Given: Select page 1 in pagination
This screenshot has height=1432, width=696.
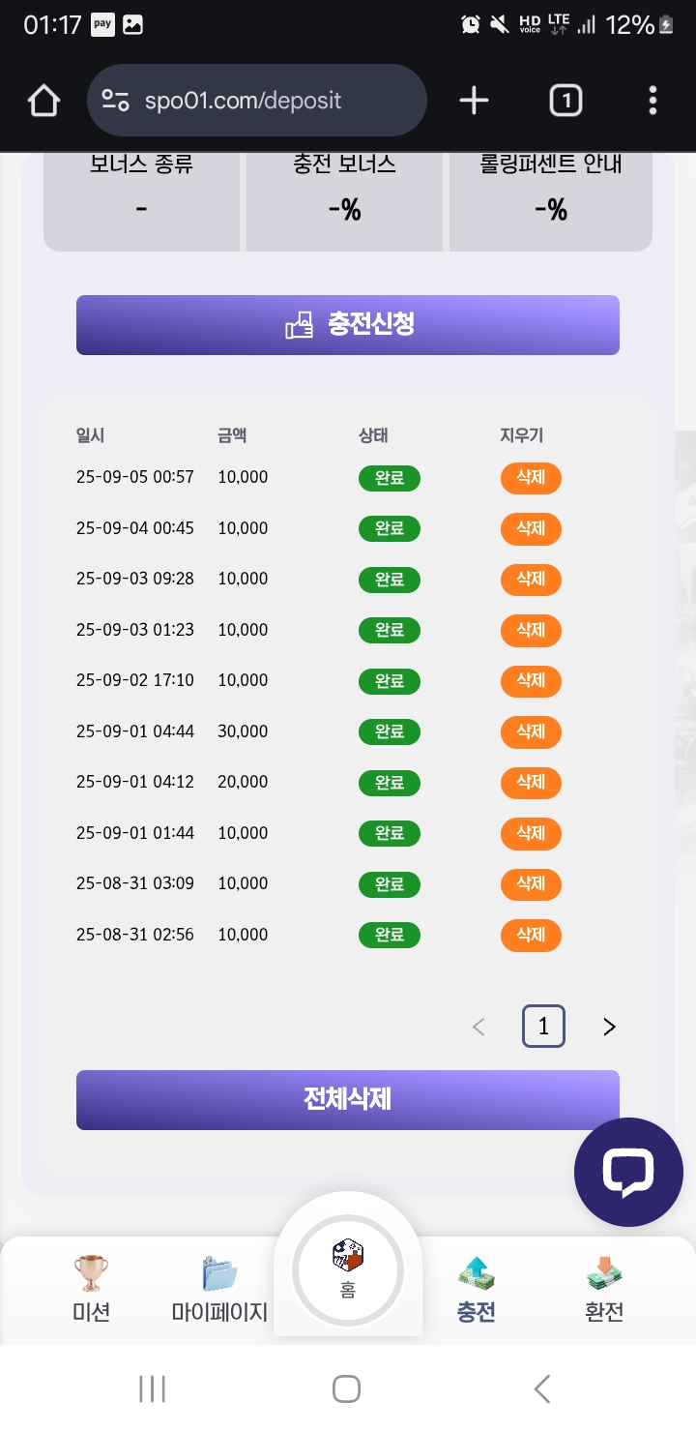Looking at the screenshot, I should click(543, 1027).
